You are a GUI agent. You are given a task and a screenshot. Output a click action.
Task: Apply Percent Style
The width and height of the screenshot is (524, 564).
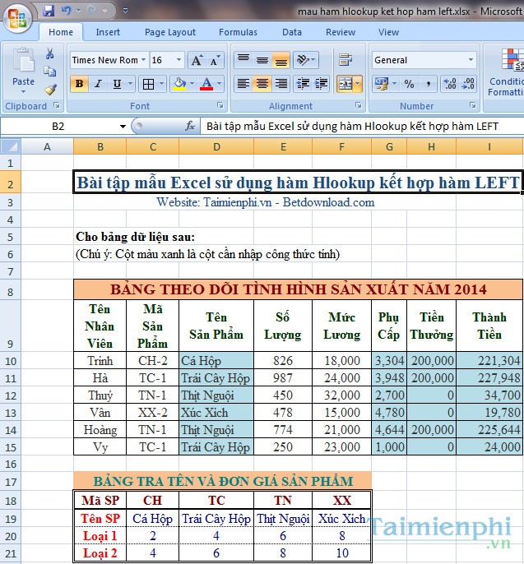[x=409, y=84]
